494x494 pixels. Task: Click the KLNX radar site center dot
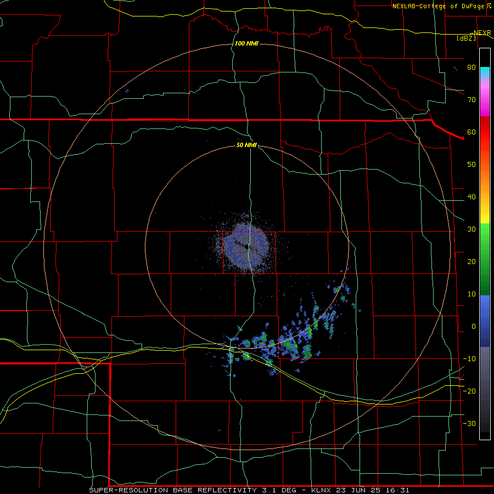tap(246, 247)
